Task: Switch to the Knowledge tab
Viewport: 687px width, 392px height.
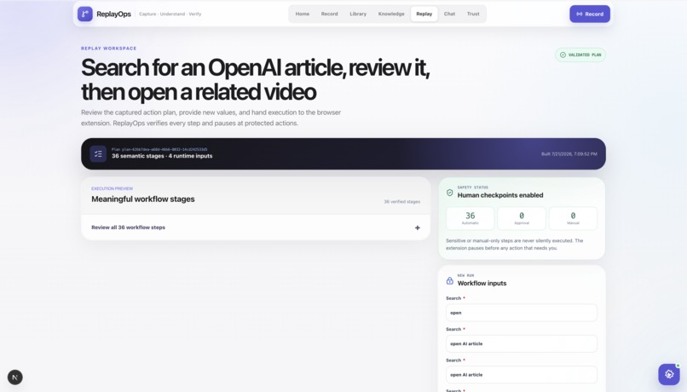Action: tap(391, 14)
